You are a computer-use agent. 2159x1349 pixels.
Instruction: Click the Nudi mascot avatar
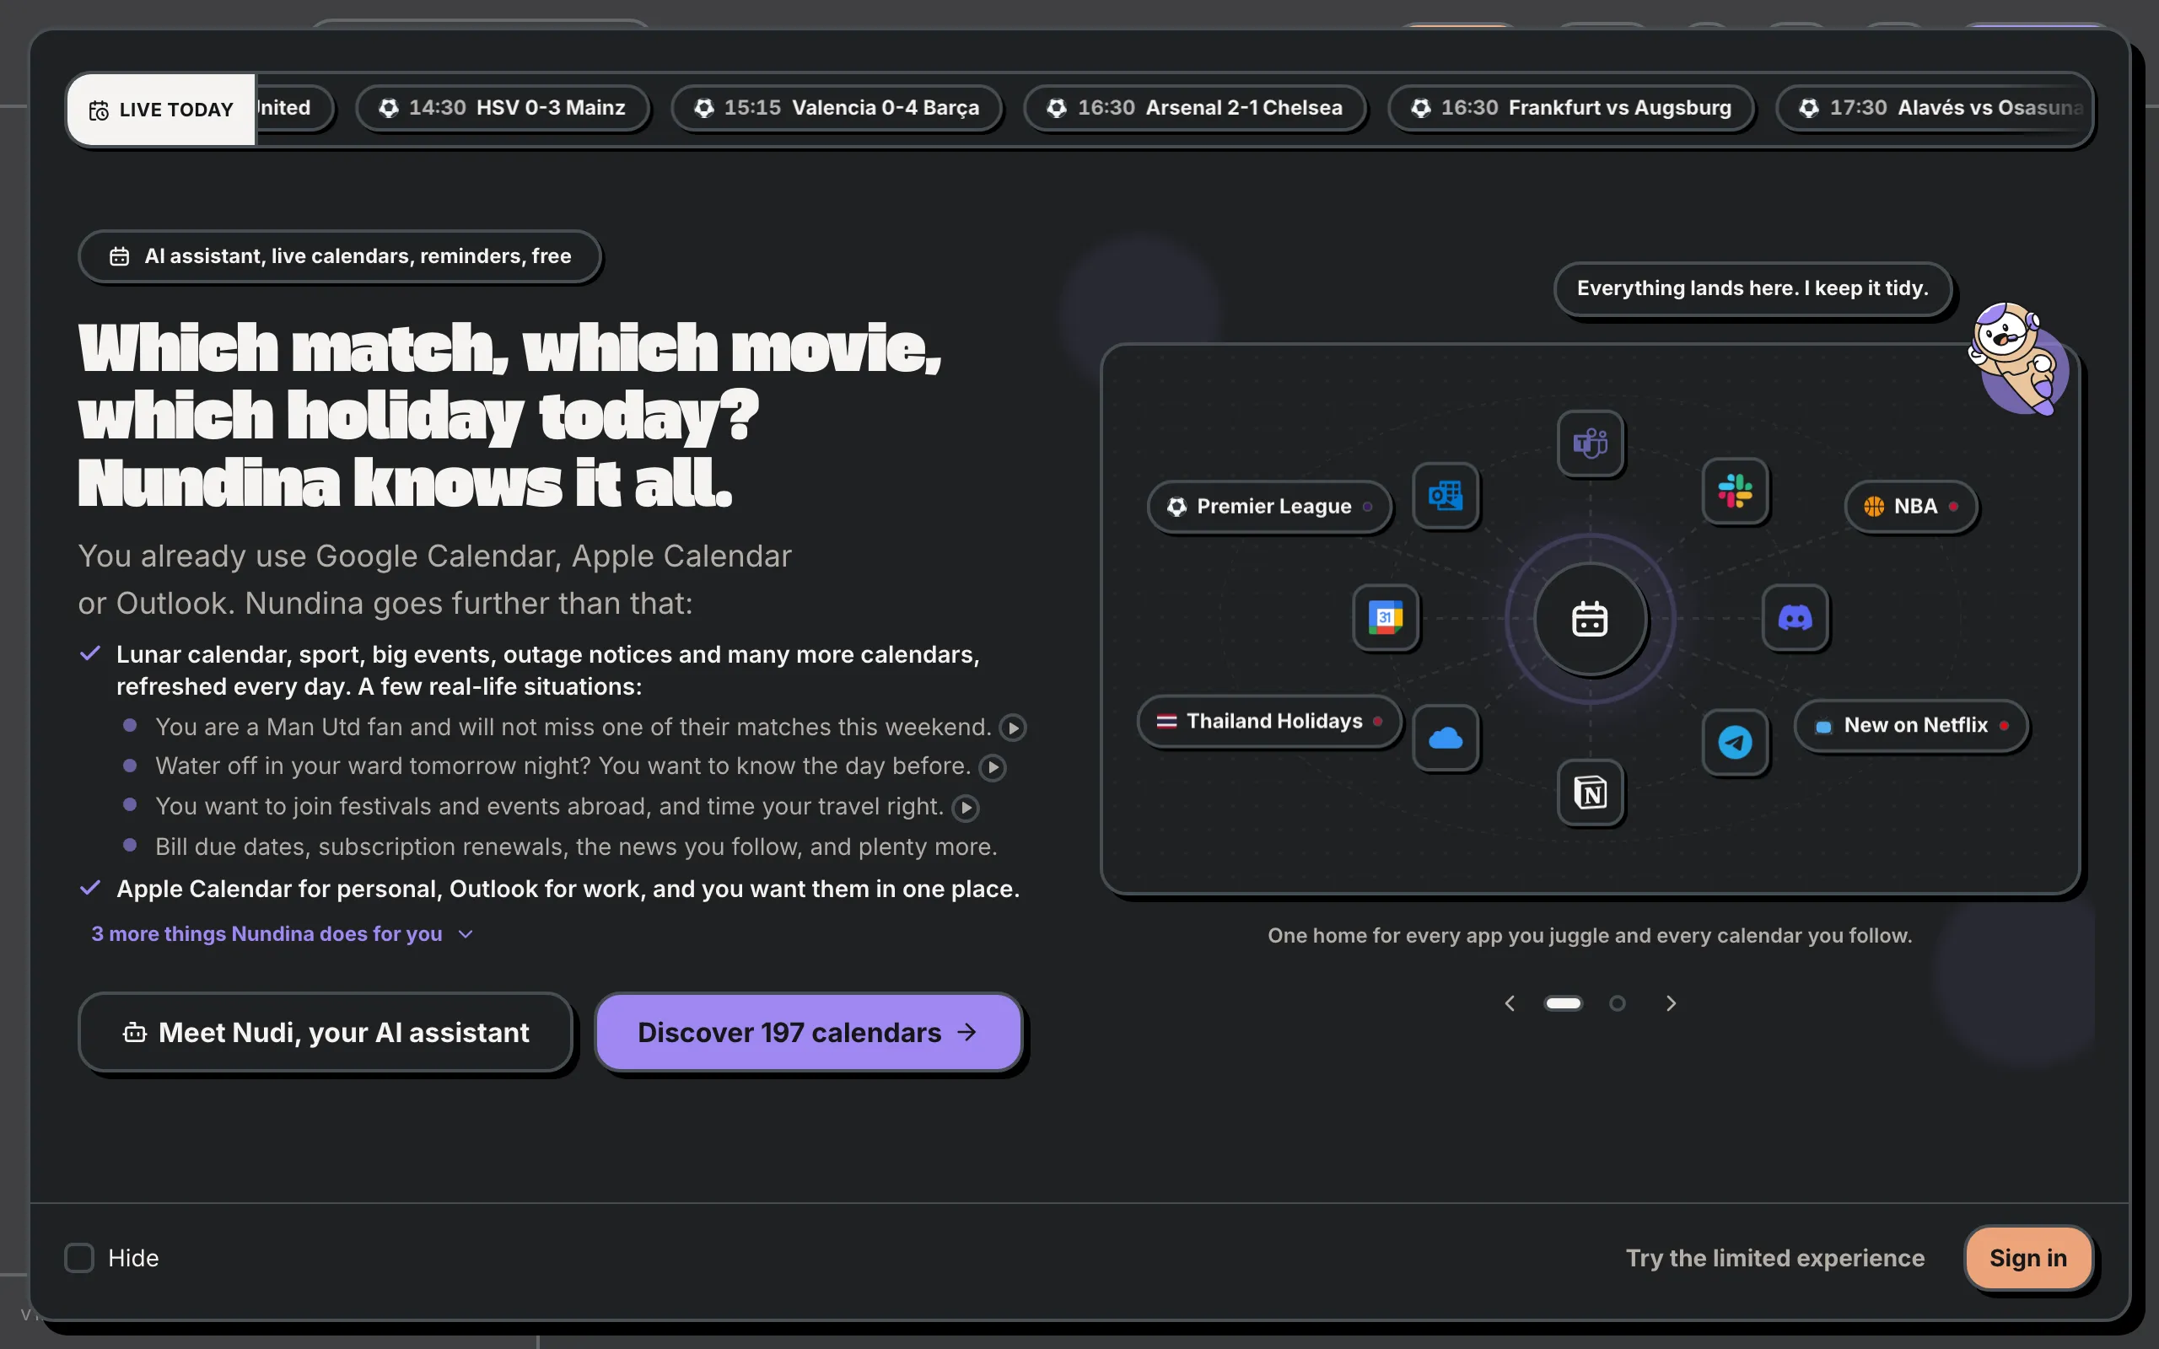2018,359
